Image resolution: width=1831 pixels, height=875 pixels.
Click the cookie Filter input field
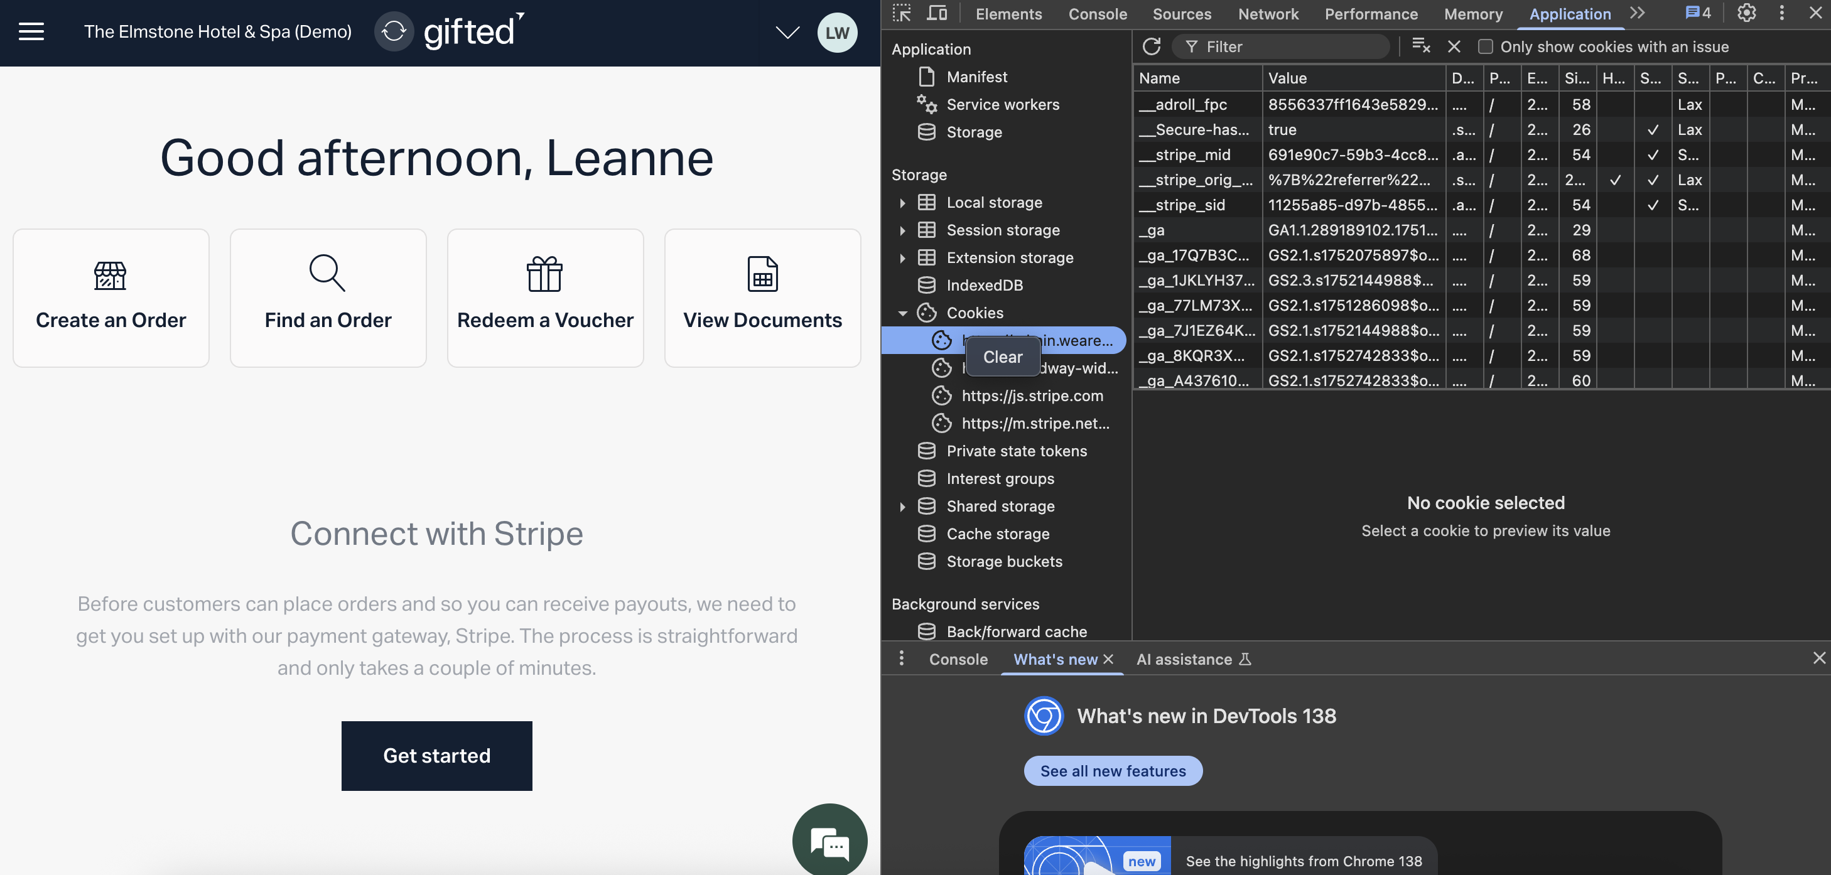(x=1281, y=47)
